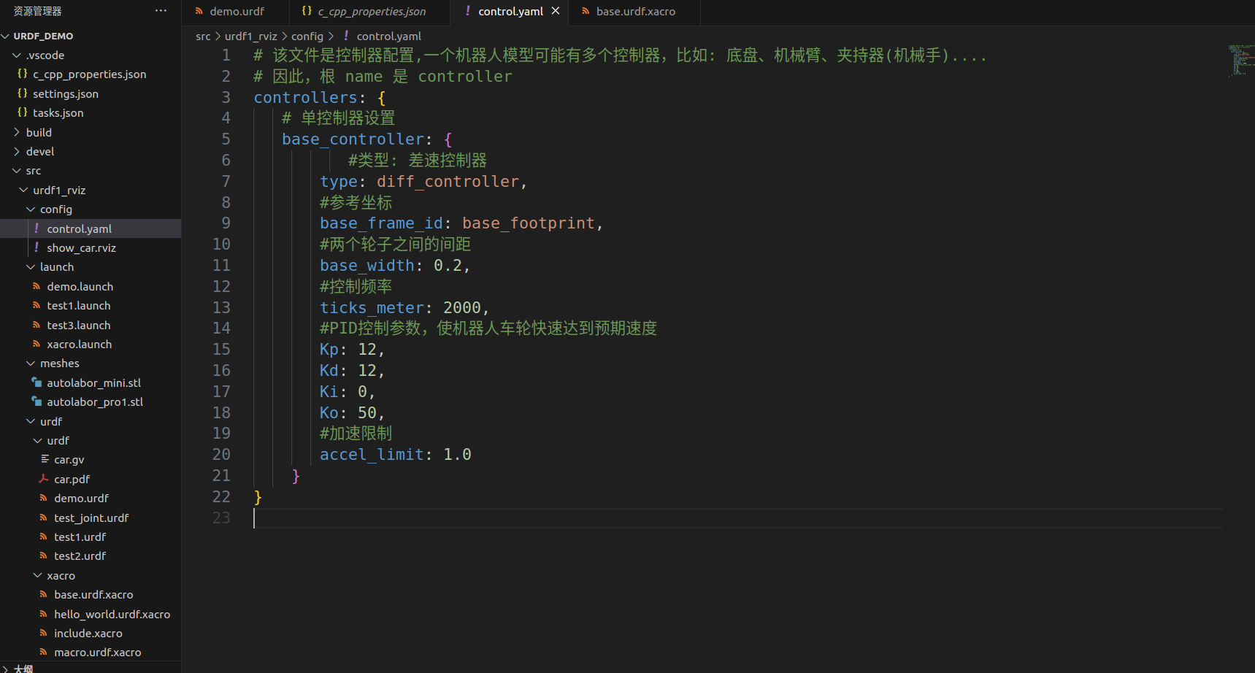Click the warning icon beside show_car.rviz

pos(36,247)
